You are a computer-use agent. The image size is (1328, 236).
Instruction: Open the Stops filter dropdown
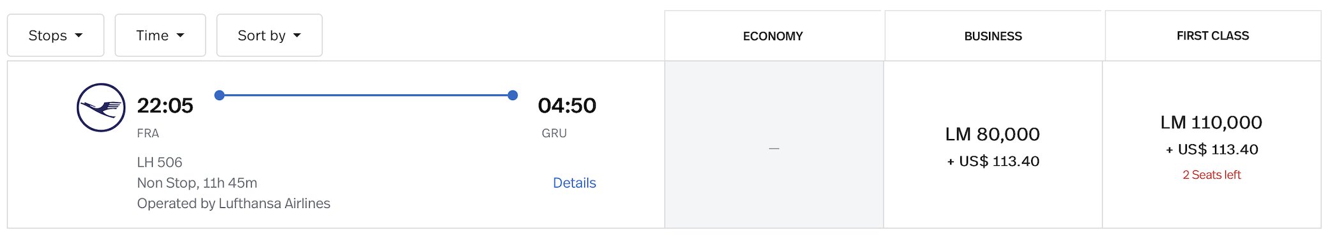point(56,35)
